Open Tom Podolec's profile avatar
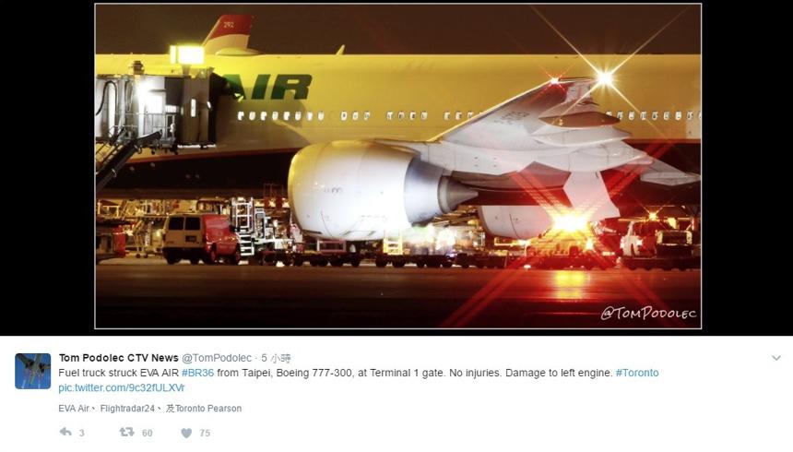The image size is (793, 452). coord(33,371)
